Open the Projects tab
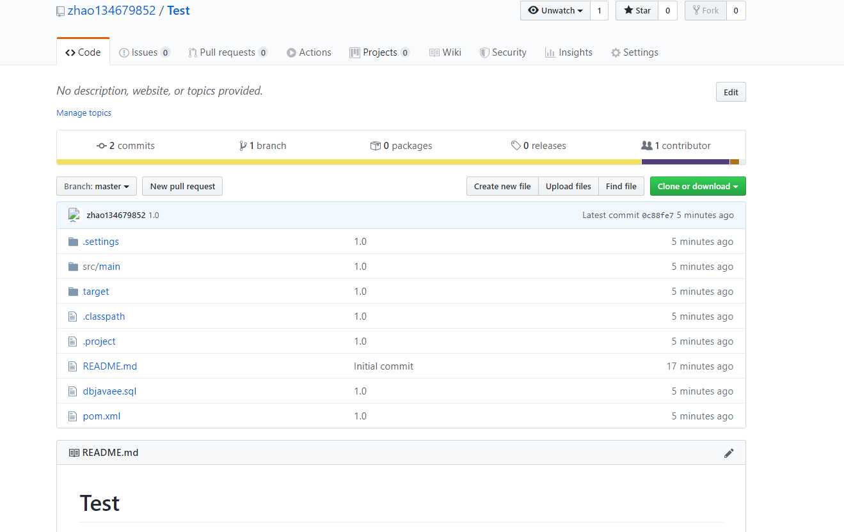Screen dimensions: 844x532 coord(379,52)
